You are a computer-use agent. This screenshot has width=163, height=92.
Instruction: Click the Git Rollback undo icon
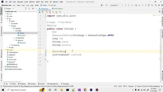[152, 5]
